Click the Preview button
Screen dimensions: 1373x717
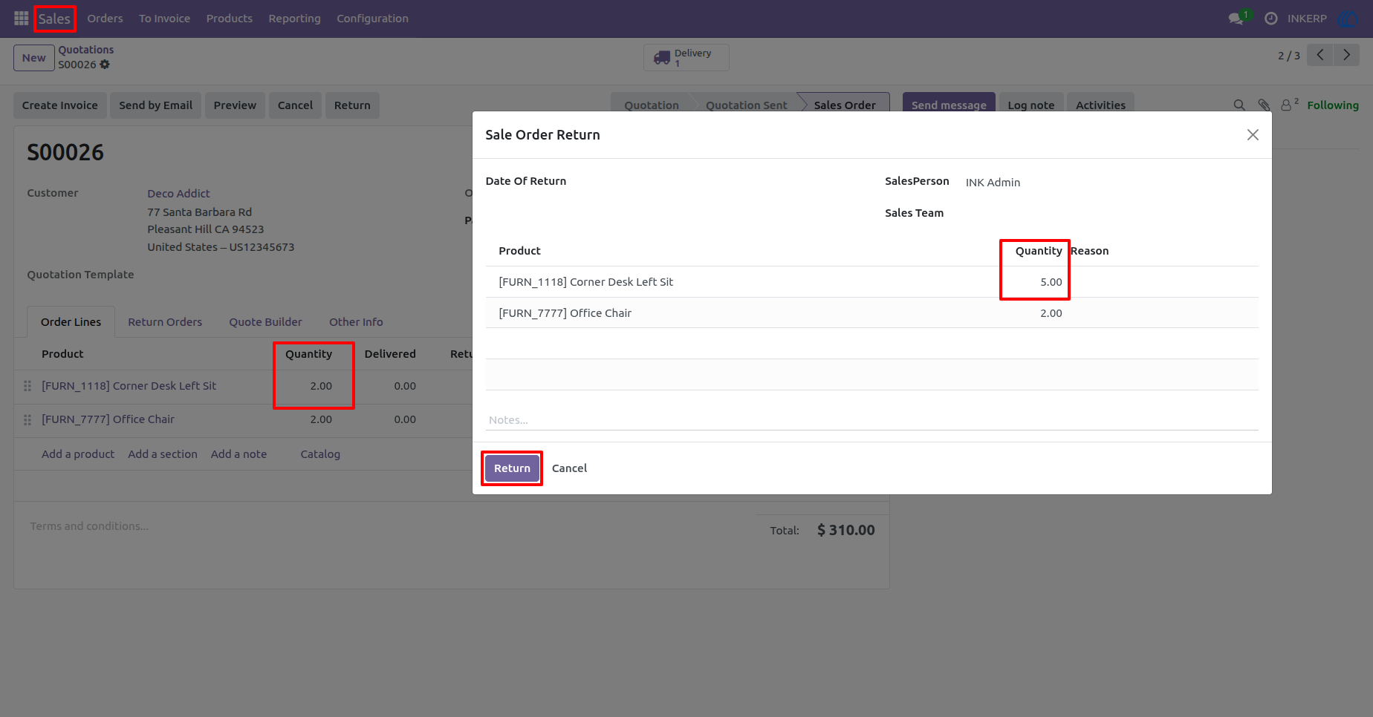(235, 105)
